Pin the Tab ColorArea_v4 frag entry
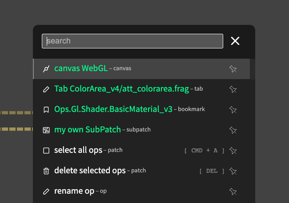Image resolution: width=289 pixels, height=203 pixels. pyautogui.click(x=233, y=89)
